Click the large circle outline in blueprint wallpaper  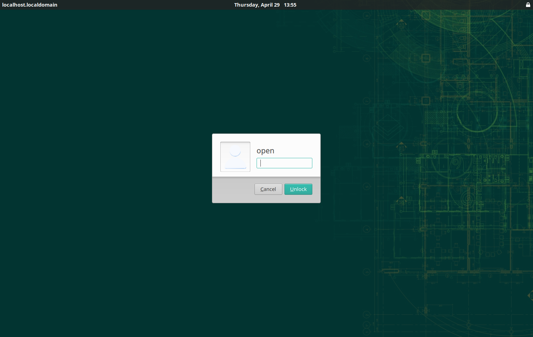477,112
